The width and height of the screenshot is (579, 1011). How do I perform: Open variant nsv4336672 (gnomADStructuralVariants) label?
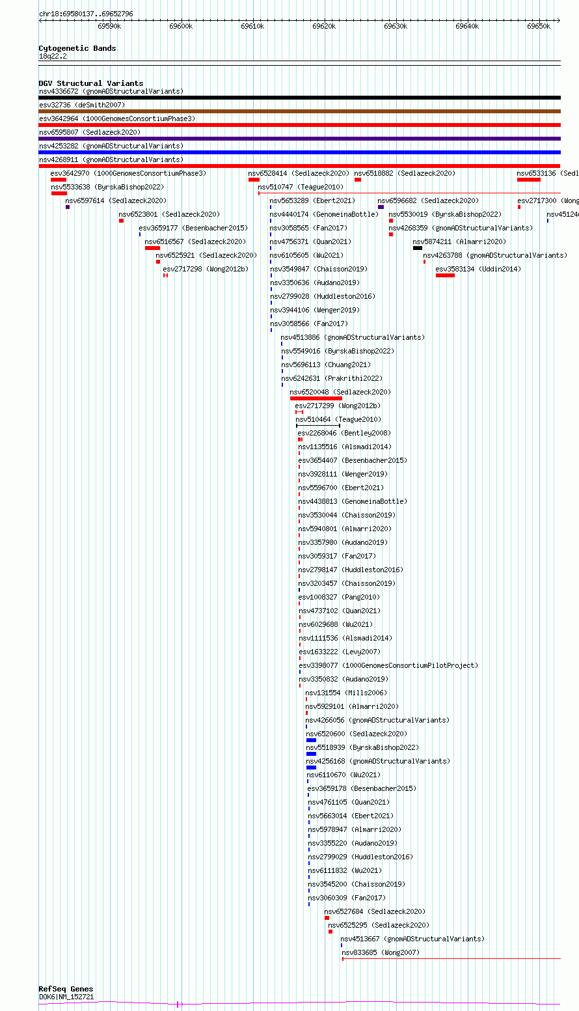(111, 91)
